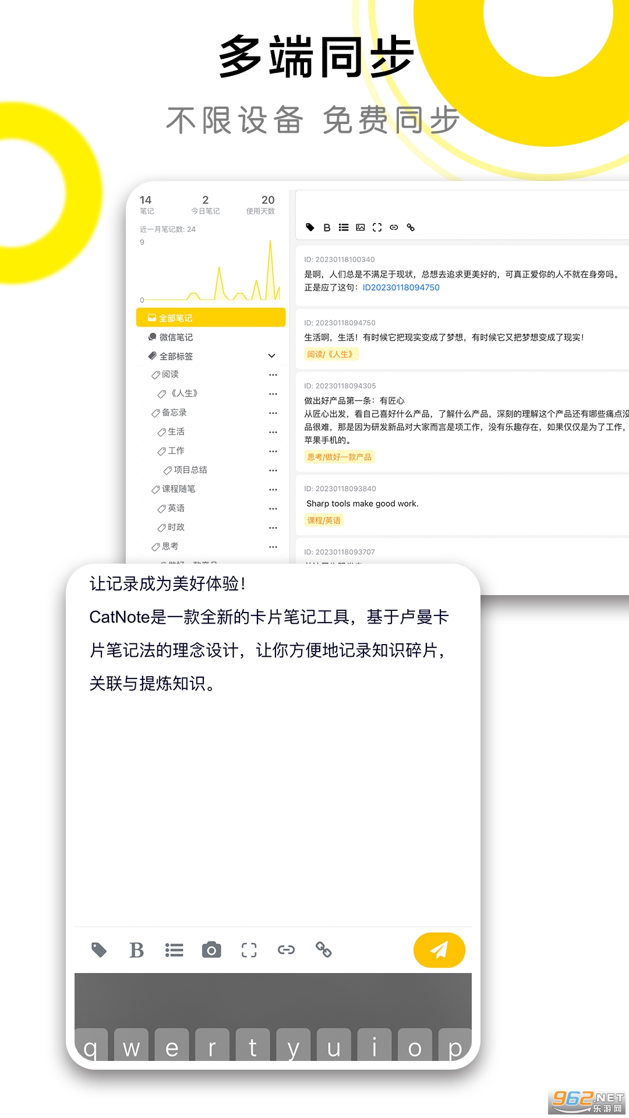This screenshot has width=629, height=1118.
Task: Open camera to attach photo
Action: point(211,950)
